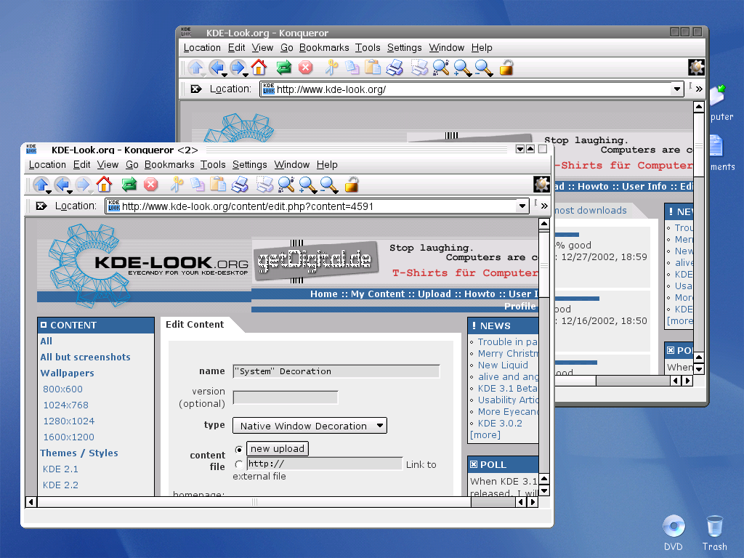Click Find magnifier icon in front Konqueror

(286, 185)
